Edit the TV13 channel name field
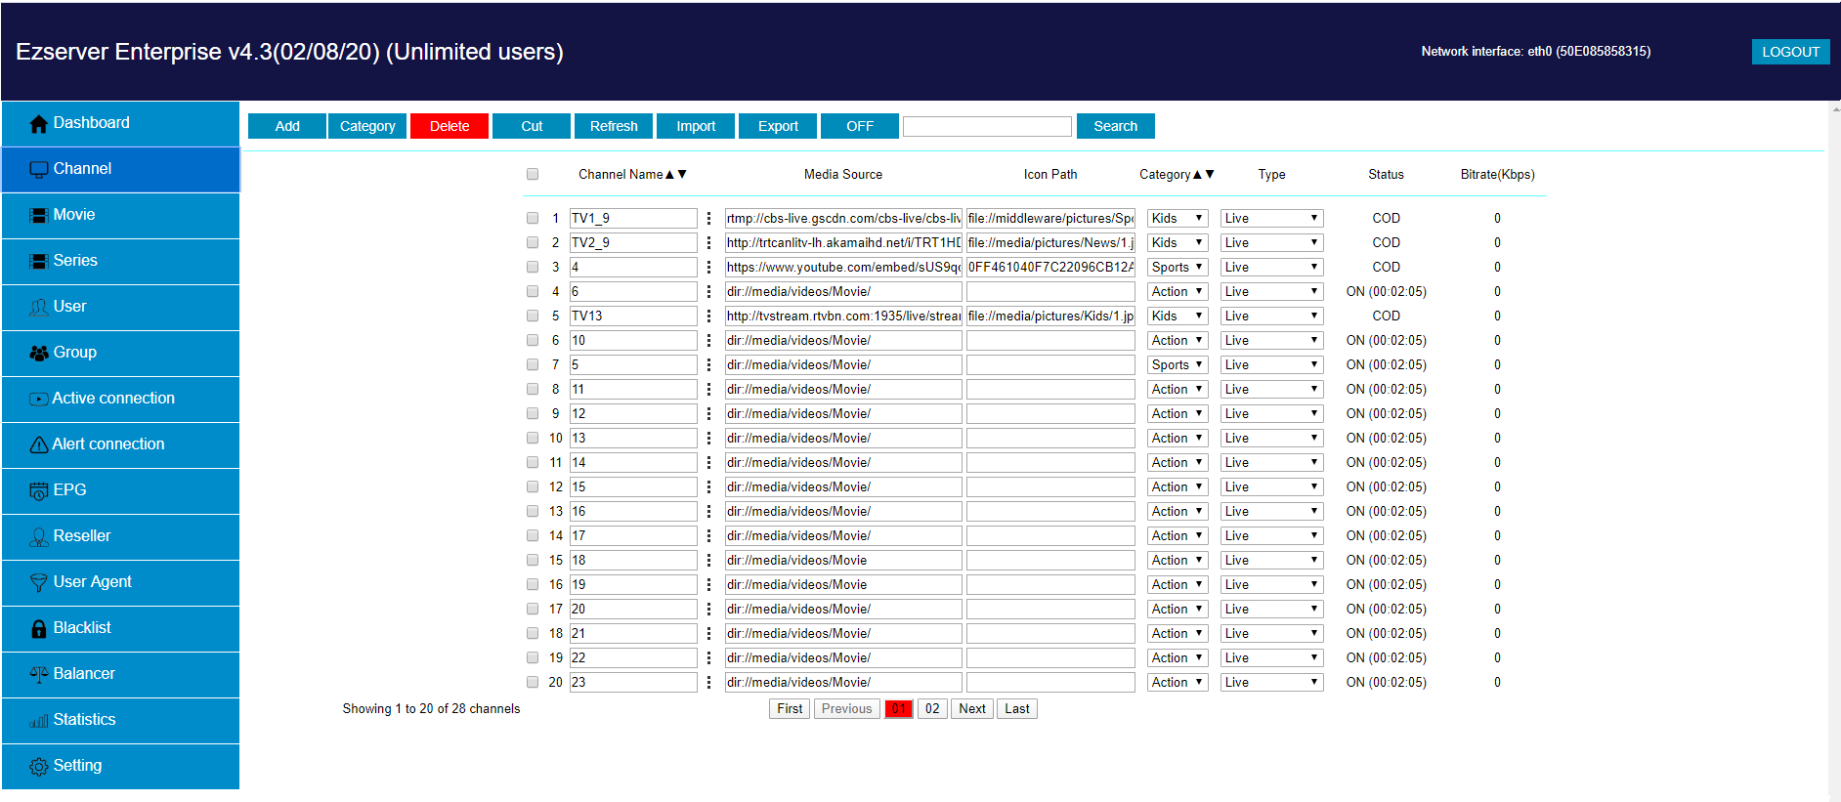 (633, 316)
